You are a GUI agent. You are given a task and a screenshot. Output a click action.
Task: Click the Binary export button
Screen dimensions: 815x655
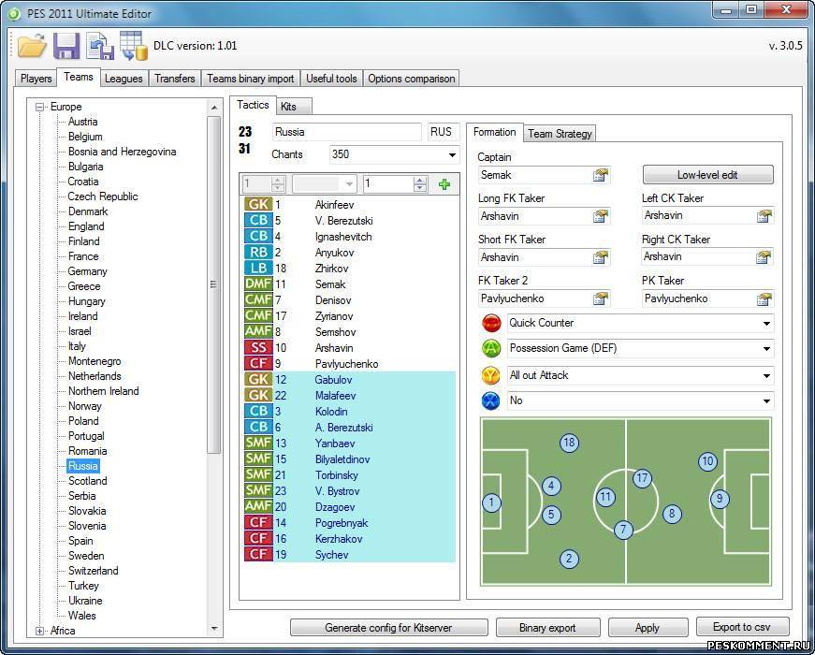547,628
